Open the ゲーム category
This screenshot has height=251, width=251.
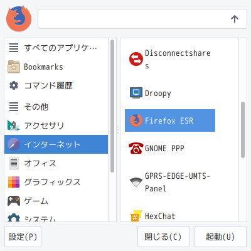[56, 201]
